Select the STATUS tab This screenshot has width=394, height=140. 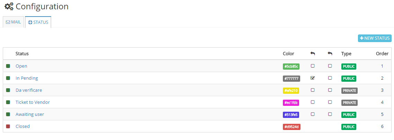click(x=38, y=22)
